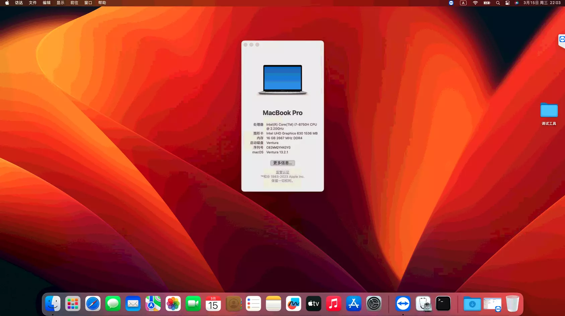
Task: Open Terminal from the Dock
Action: click(443, 304)
